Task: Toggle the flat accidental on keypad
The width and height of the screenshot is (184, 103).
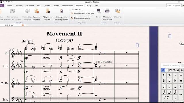Action: click(175, 81)
